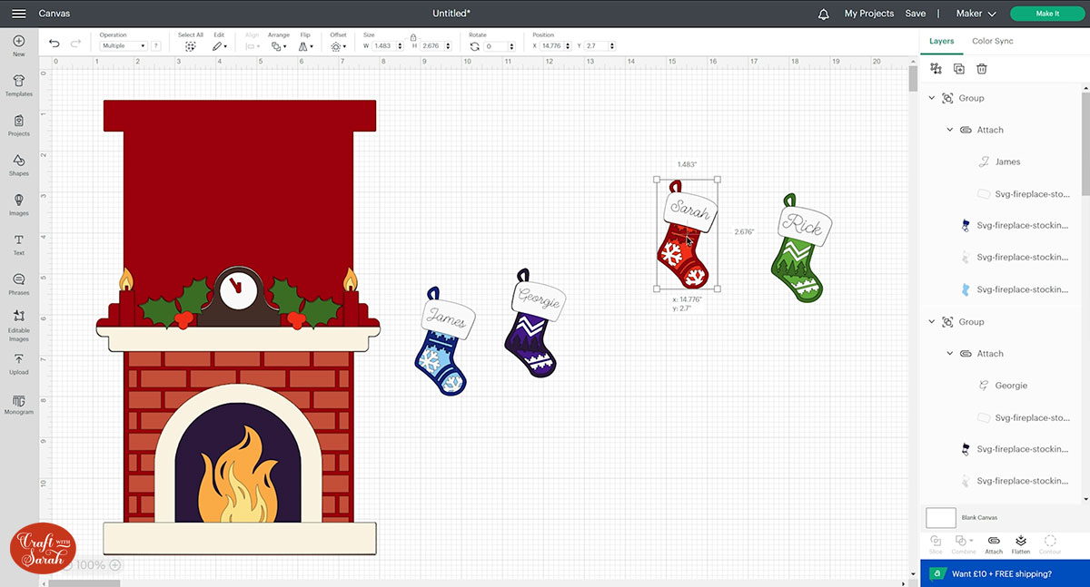Screen dimensions: 1090x587
Task: Expand the Flip options dropdown
Action: point(306,45)
